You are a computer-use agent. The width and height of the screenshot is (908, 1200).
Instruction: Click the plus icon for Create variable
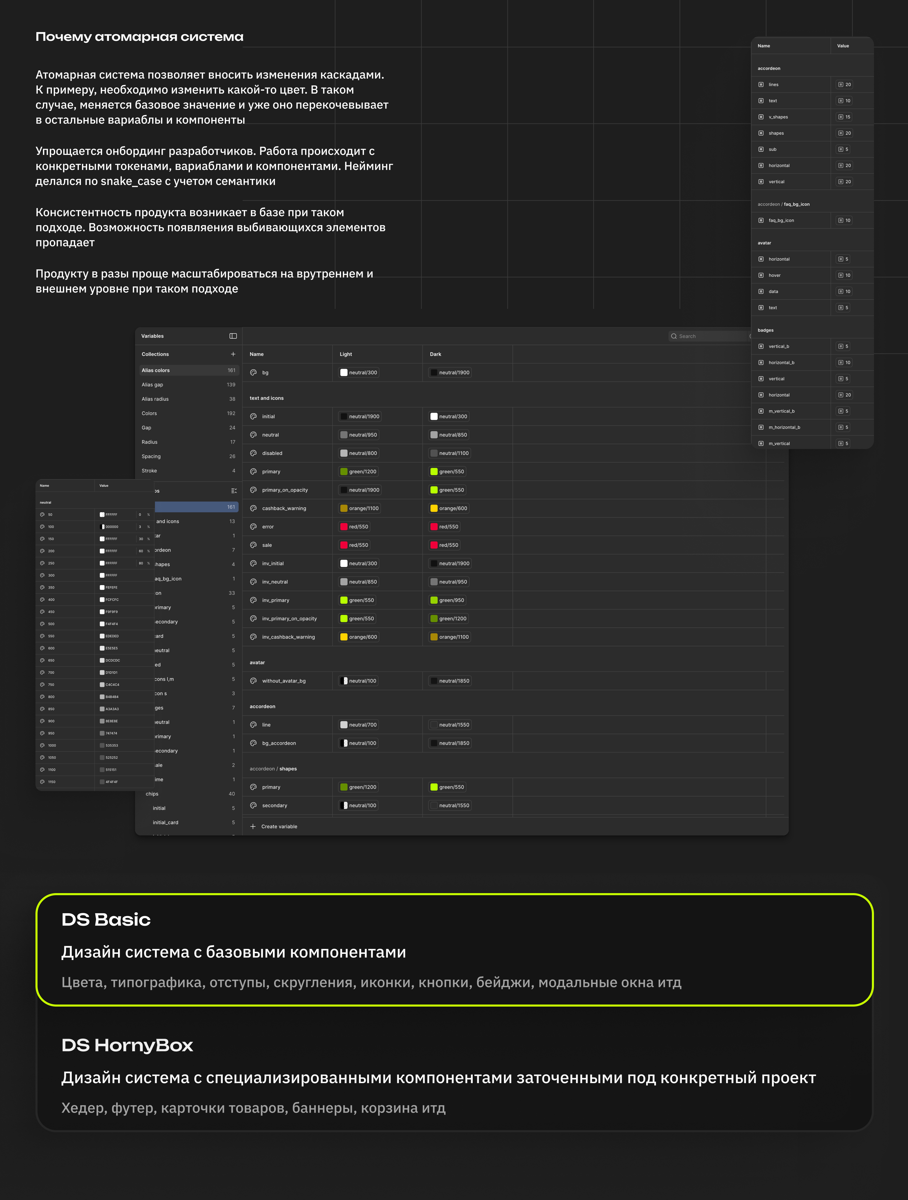click(253, 827)
